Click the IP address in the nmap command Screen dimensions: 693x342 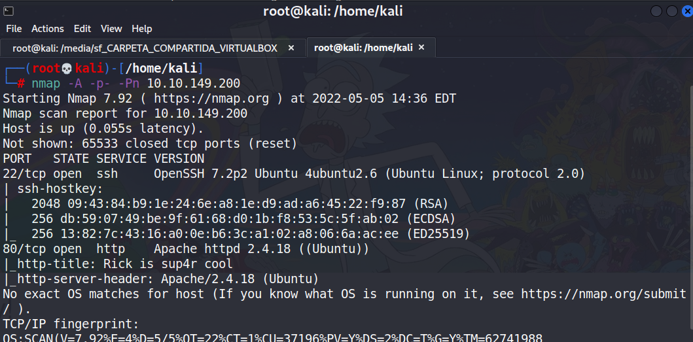pos(194,84)
